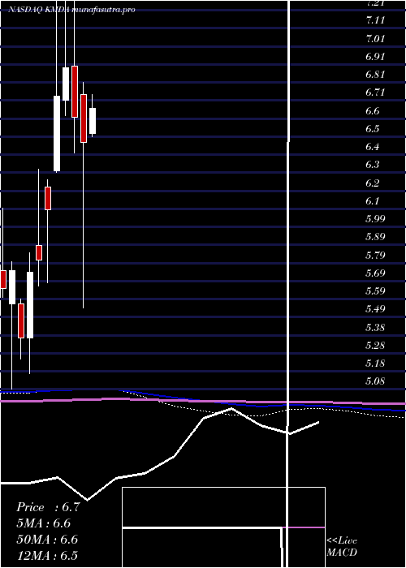Click the '5MA : 6.6' legend entry
Viewport: 406px width, 568px height.
44,523
